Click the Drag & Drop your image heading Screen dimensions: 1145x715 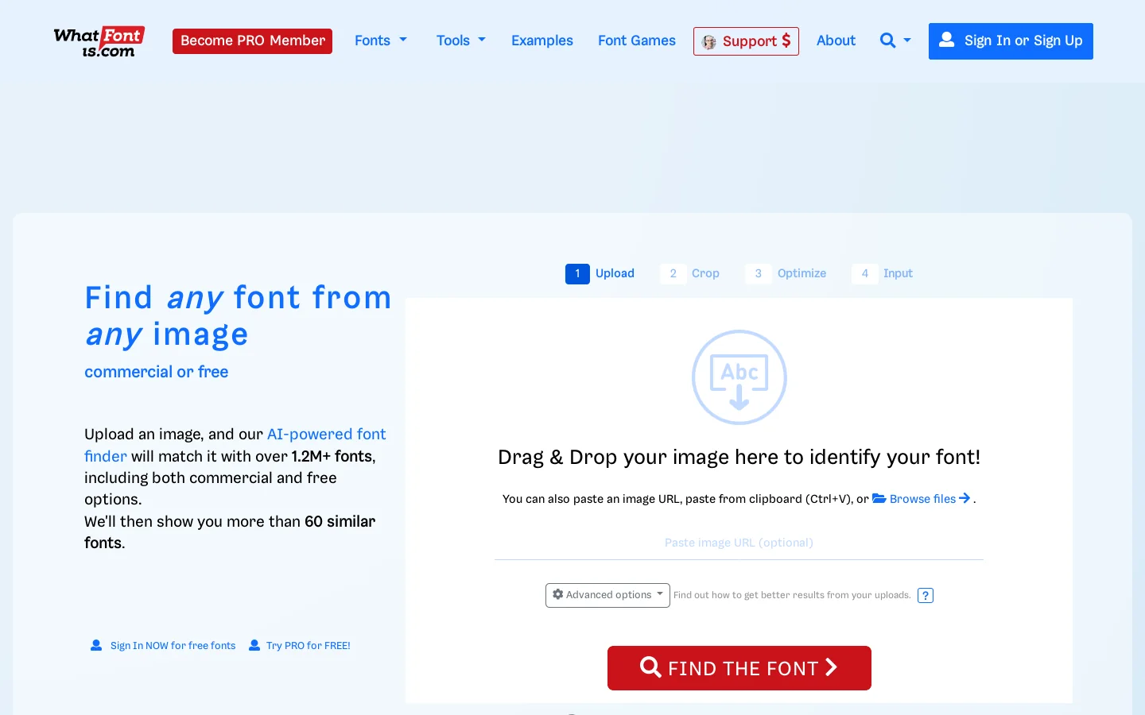[739, 458]
